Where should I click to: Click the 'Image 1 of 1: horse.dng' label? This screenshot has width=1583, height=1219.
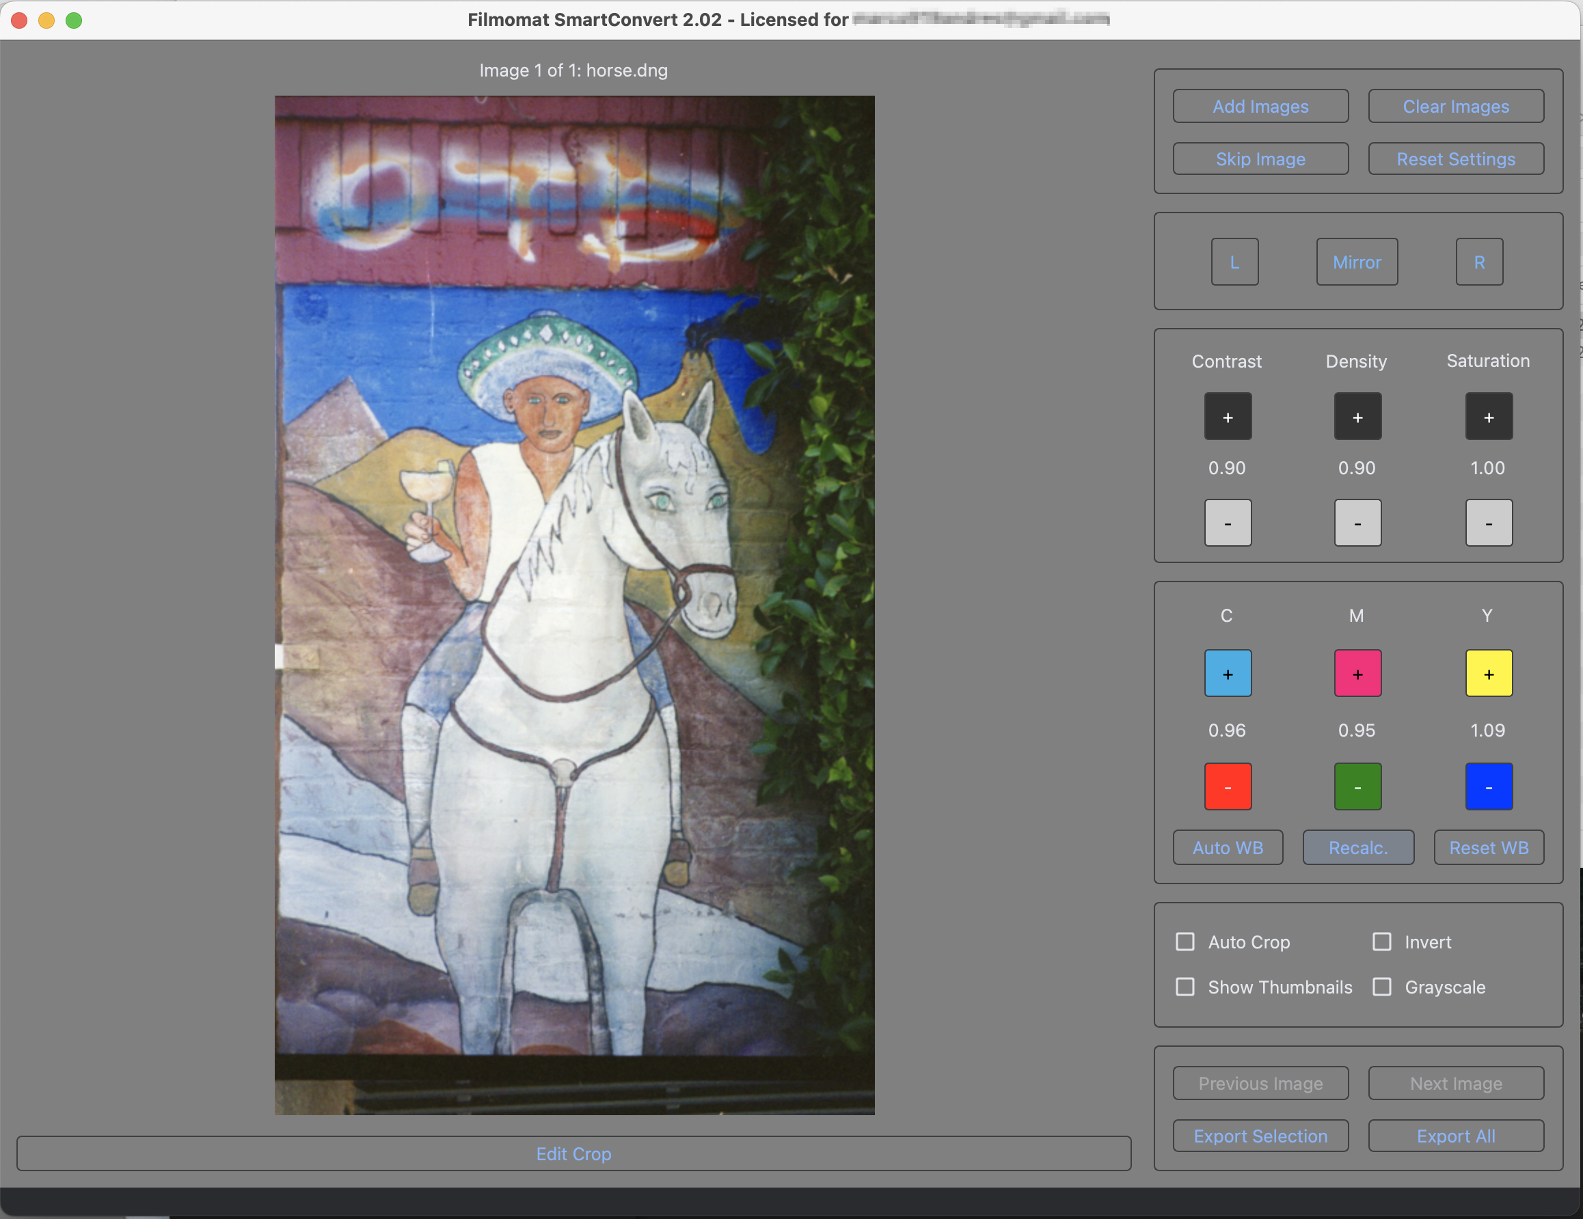573,70
